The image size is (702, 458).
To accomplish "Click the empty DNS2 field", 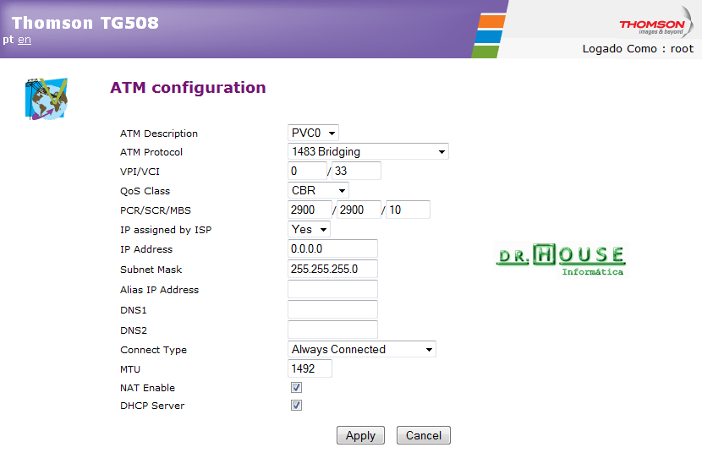I will pos(332,330).
